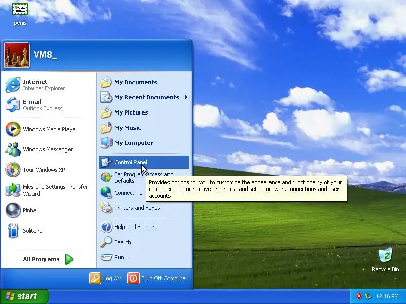406x304 pixels.
Task: Click the Log Off text
Action: click(112, 278)
